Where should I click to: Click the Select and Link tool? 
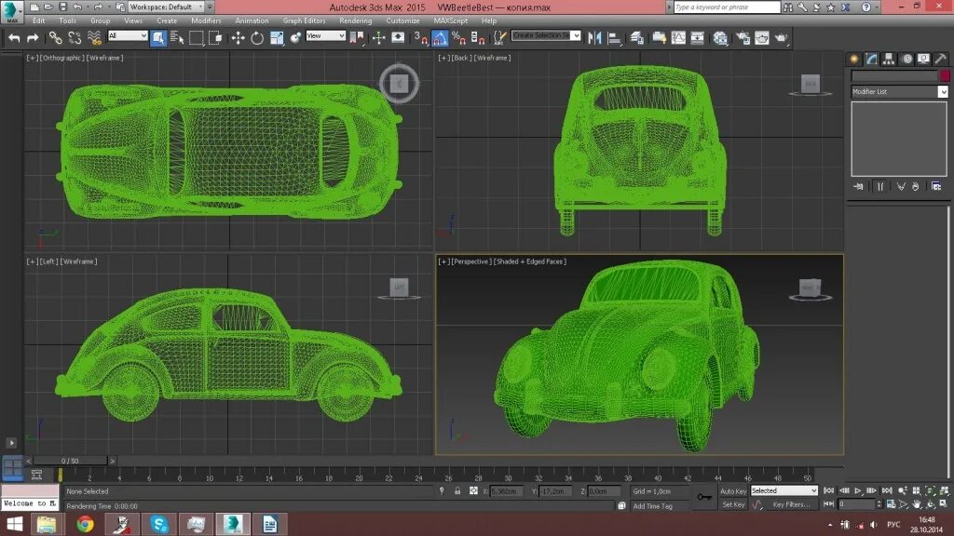[55, 37]
